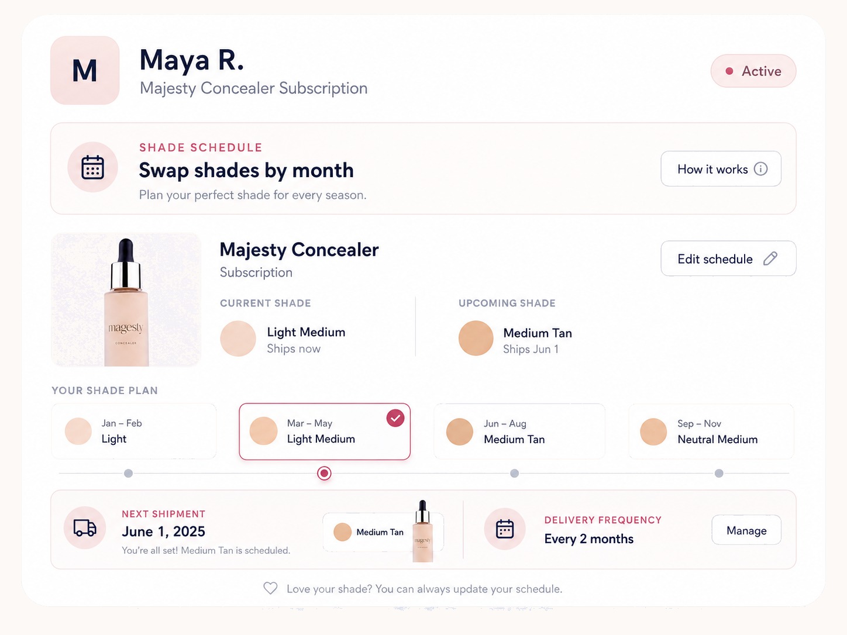Click the Medium Tan upcoming shade swatch

pos(476,338)
